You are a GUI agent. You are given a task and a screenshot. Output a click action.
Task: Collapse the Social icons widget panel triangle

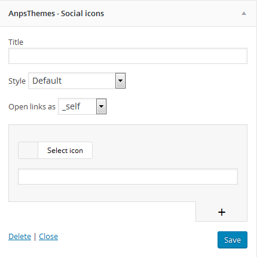[244, 14]
